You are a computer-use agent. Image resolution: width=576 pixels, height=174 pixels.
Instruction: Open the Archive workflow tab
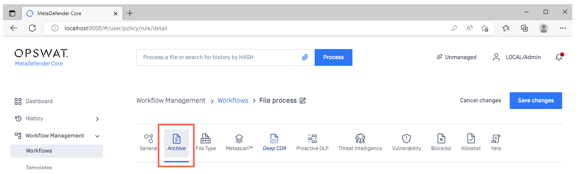click(x=176, y=143)
